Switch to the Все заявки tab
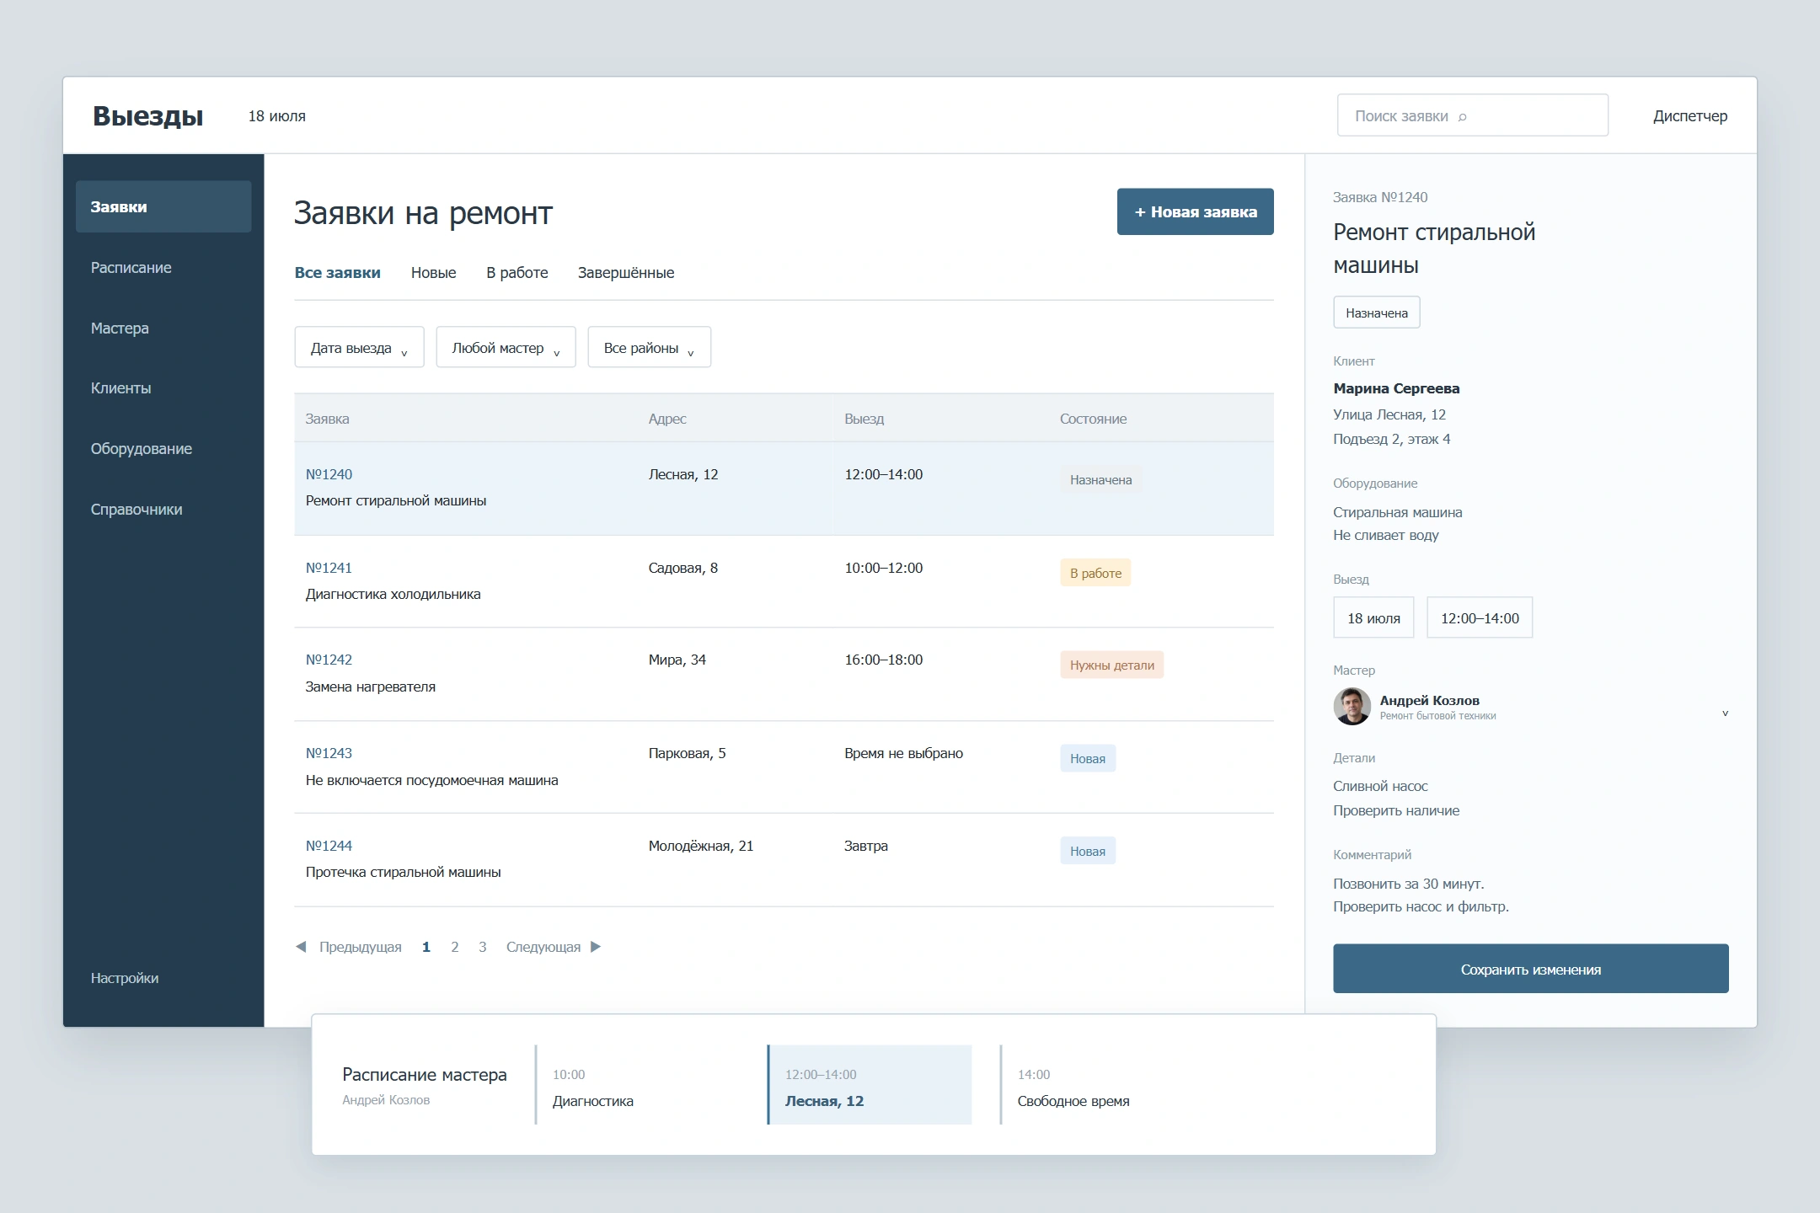This screenshot has width=1820, height=1213. (337, 273)
